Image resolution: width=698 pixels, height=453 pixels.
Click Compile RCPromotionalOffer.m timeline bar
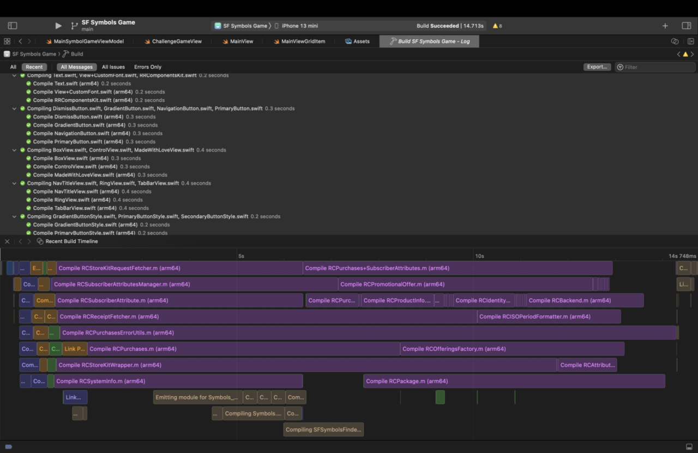click(x=465, y=284)
